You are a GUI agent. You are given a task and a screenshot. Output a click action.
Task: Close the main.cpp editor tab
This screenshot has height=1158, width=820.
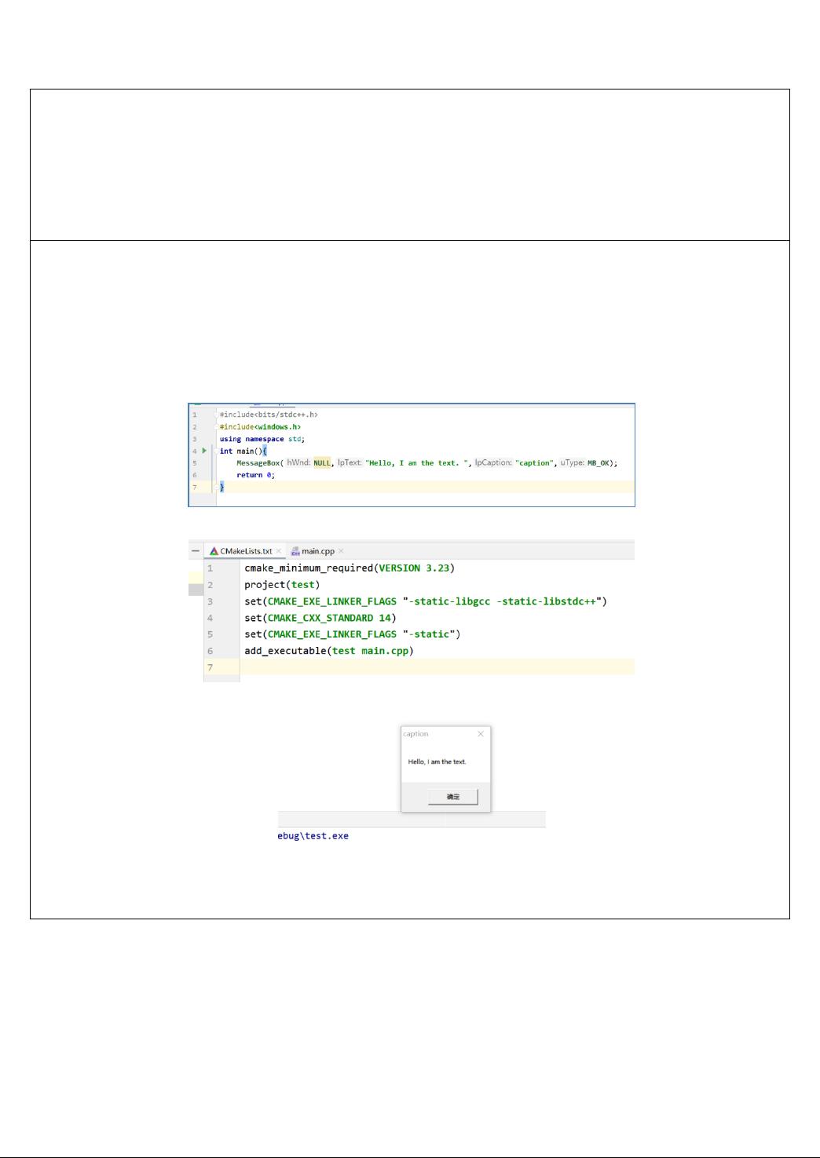[341, 551]
